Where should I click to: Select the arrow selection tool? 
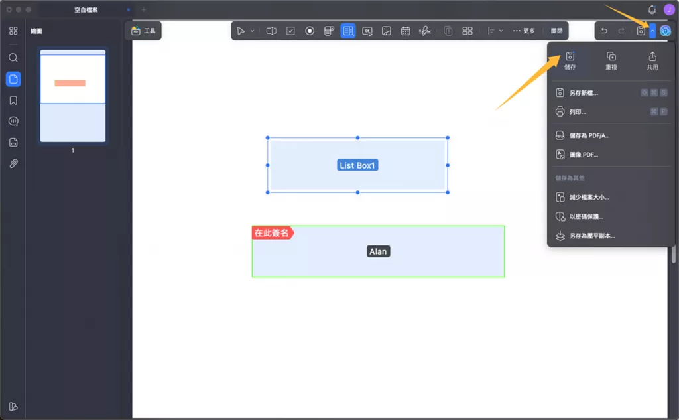(x=241, y=31)
